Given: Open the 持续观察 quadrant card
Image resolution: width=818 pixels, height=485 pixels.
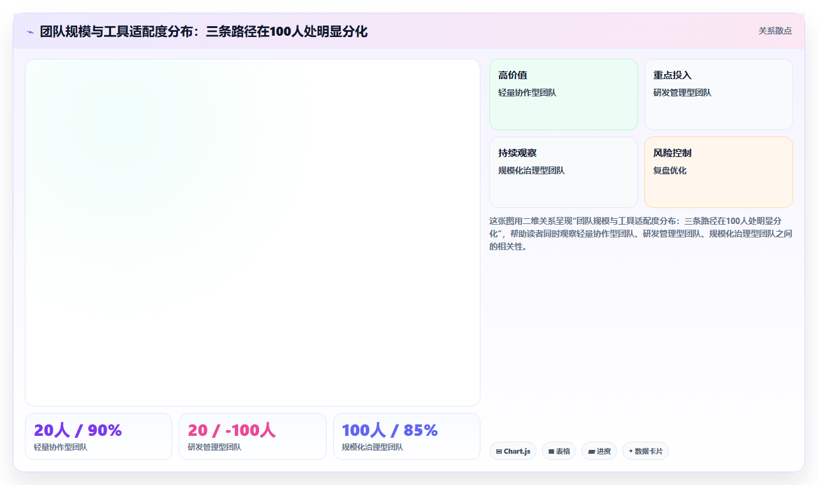Looking at the screenshot, I should [563, 172].
